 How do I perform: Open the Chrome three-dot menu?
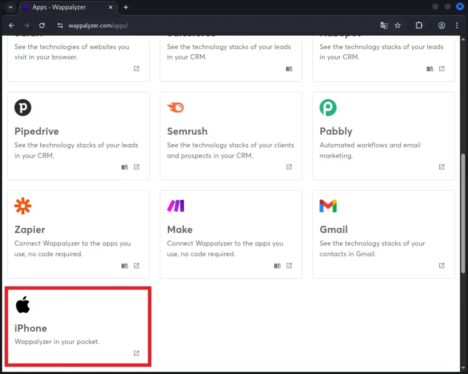tap(457, 26)
